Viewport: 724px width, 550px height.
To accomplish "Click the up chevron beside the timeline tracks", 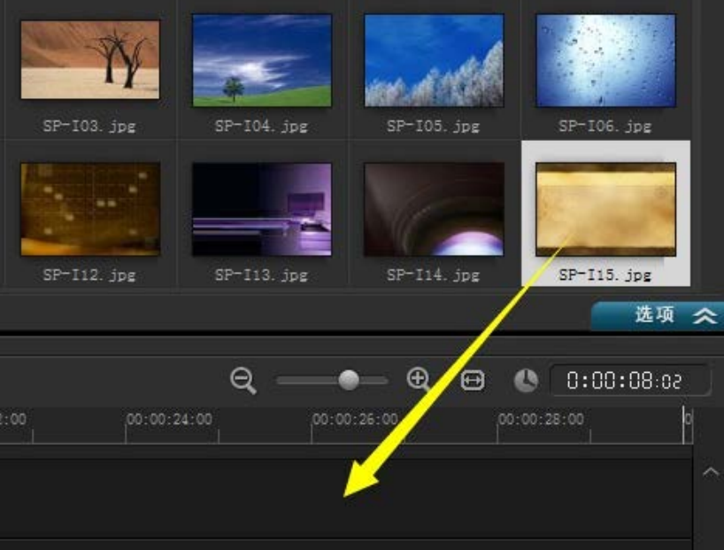I will (x=710, y=473).
